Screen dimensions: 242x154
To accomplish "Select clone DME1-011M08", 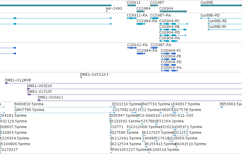I will click(18, 80).
